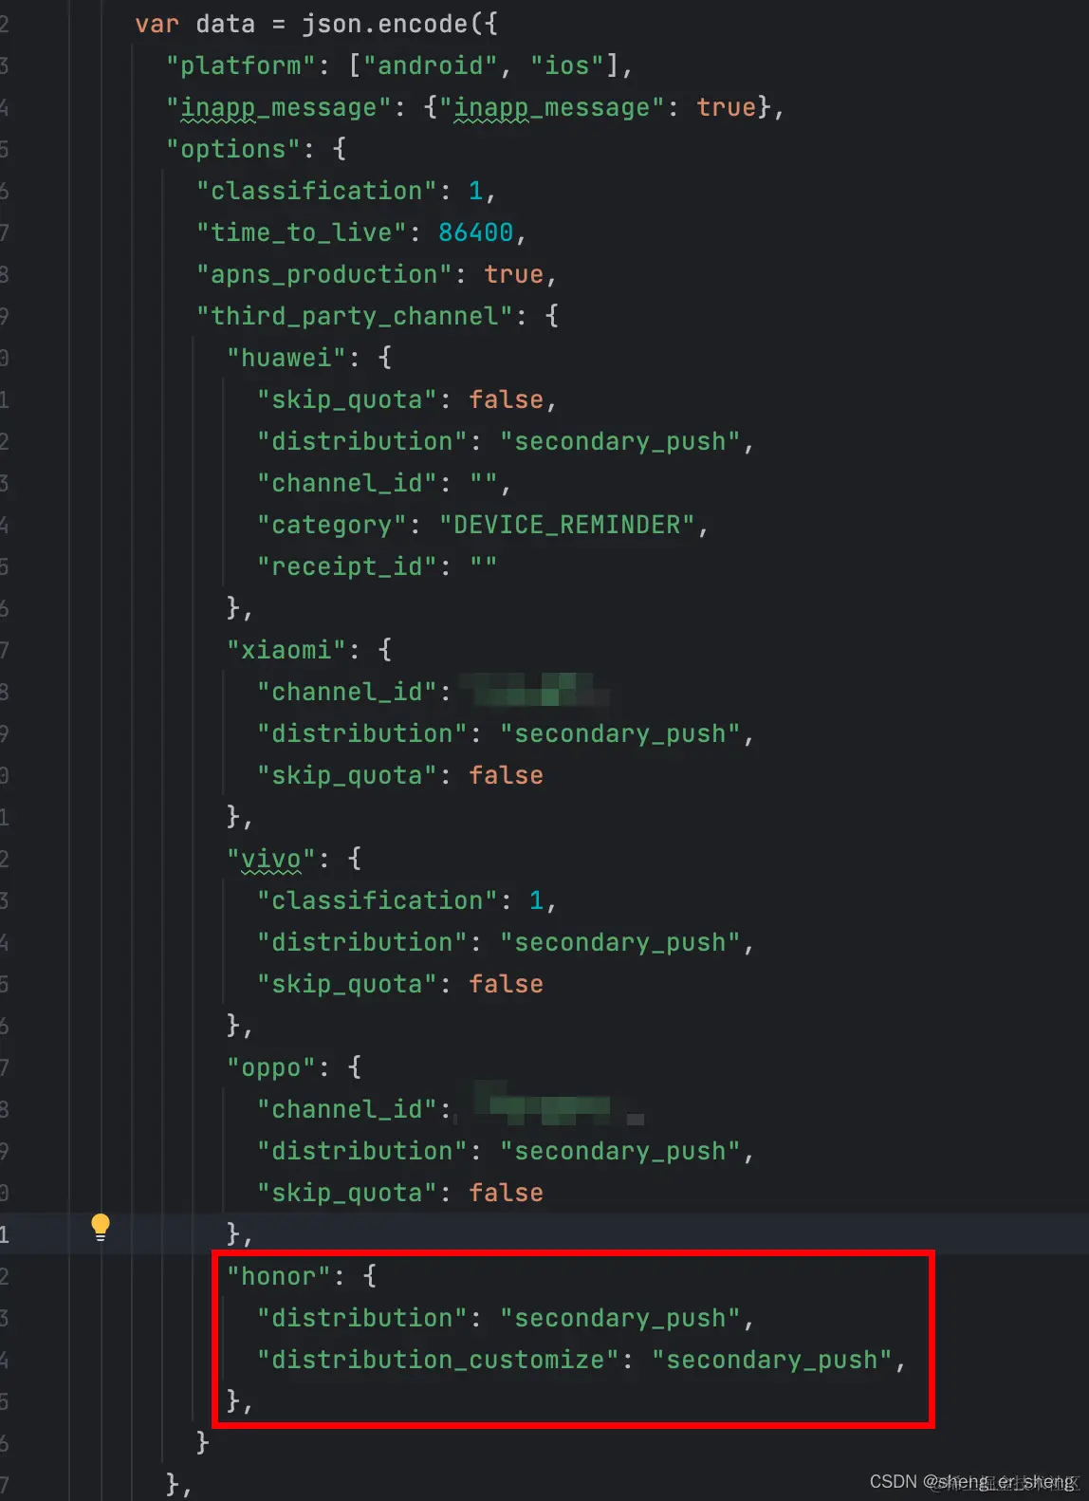Click the "honor" key
Screen dimensions: 1089x1501
279,1276
